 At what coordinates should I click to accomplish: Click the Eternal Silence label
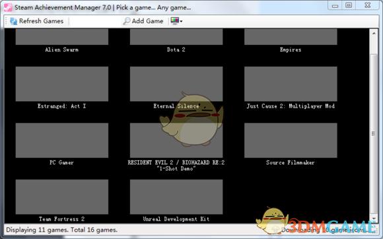coord(176,106)
